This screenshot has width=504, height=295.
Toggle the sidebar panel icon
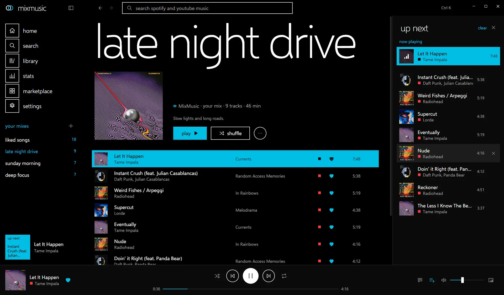(71, 8)
